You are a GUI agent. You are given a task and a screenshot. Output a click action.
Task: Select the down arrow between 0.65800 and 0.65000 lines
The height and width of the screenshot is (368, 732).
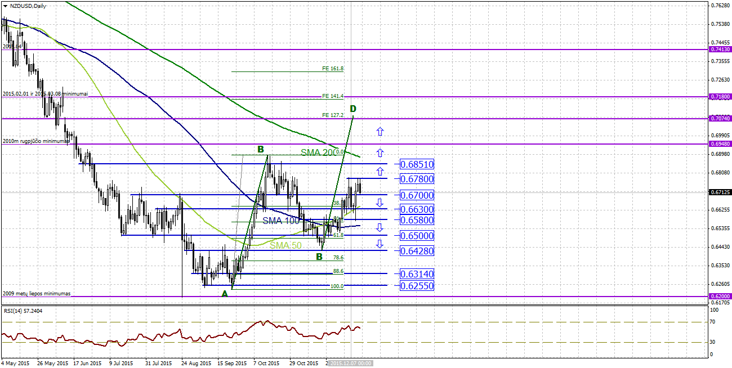click(x=380, y=228)
